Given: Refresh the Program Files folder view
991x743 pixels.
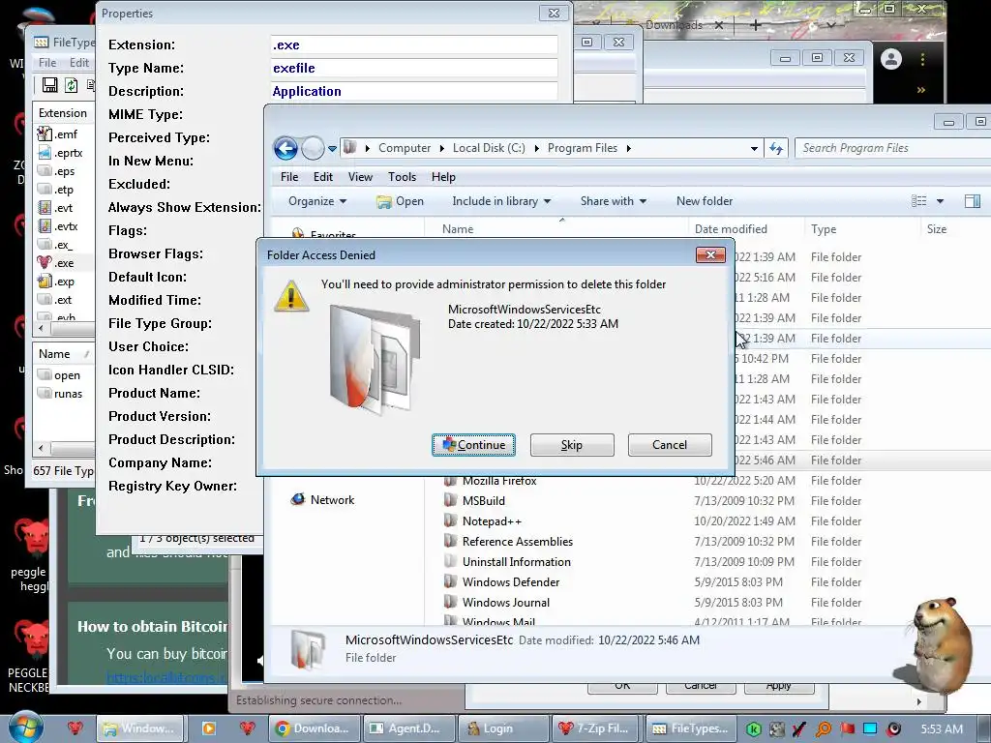Looking at the screenshot, I should [775, 148].
